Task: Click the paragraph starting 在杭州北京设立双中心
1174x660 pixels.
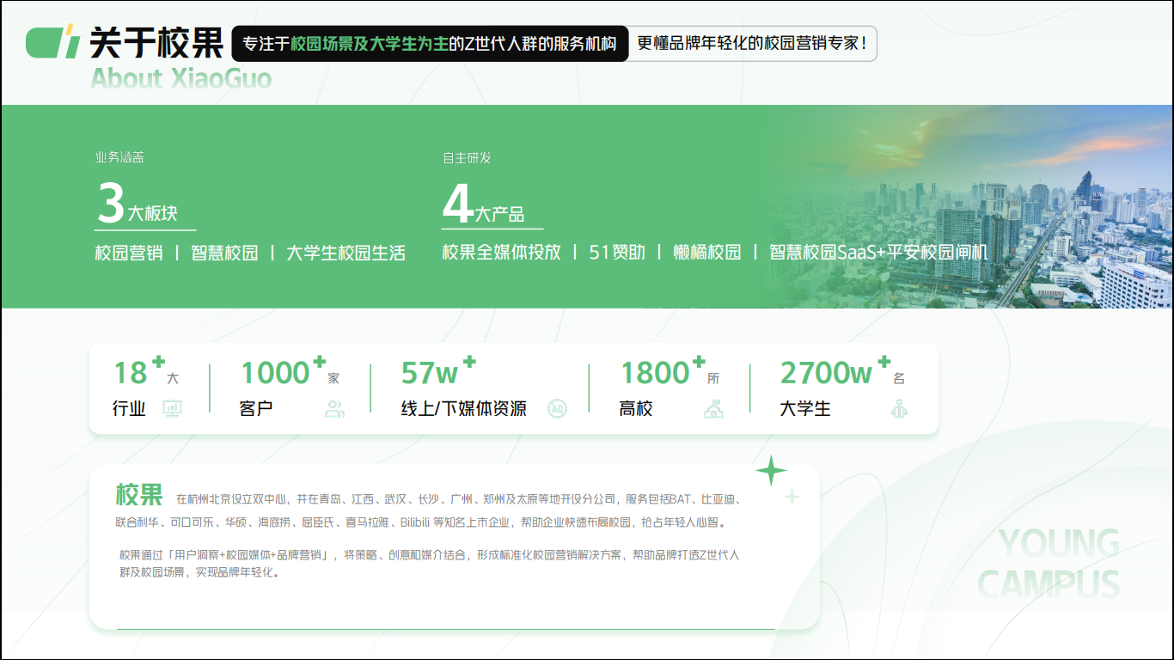Action: point(428,510)
